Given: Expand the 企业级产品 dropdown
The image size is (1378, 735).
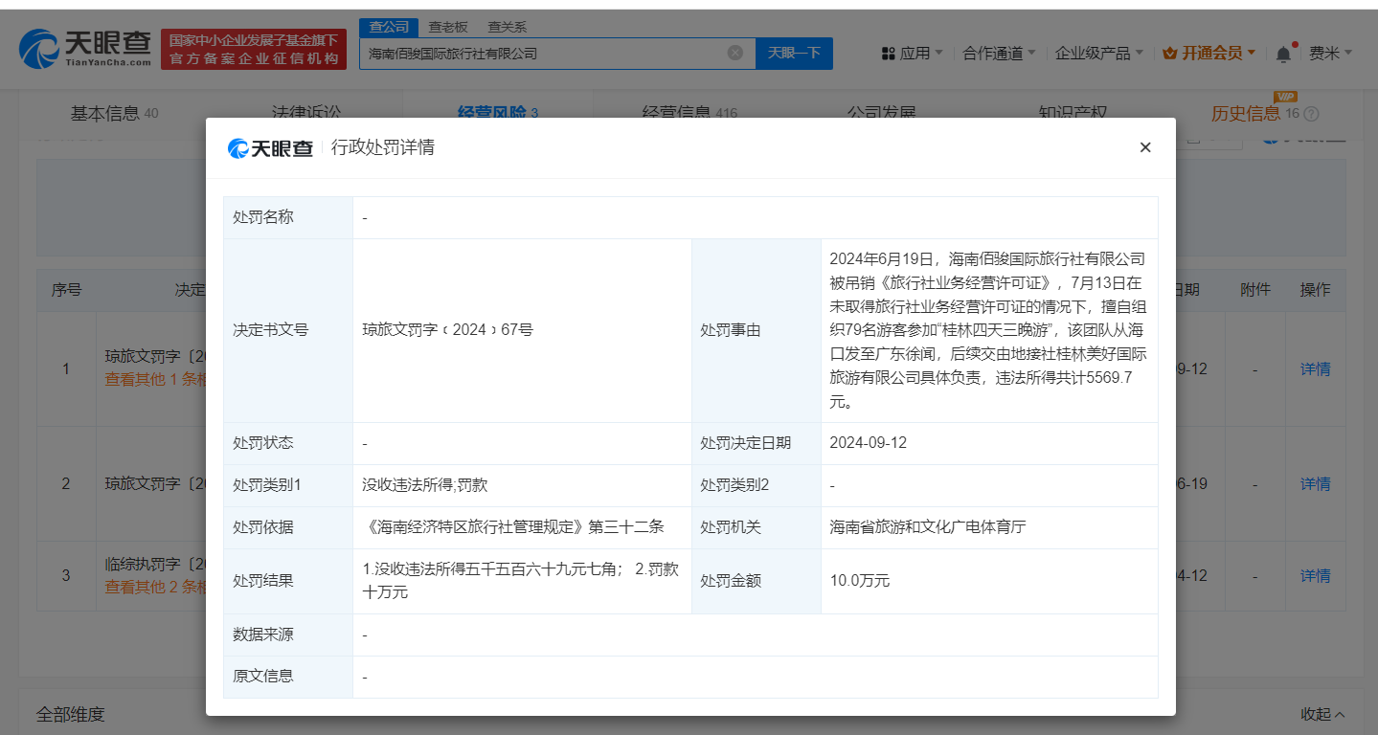Looking at the screenshot, I should coord(1099,54).
